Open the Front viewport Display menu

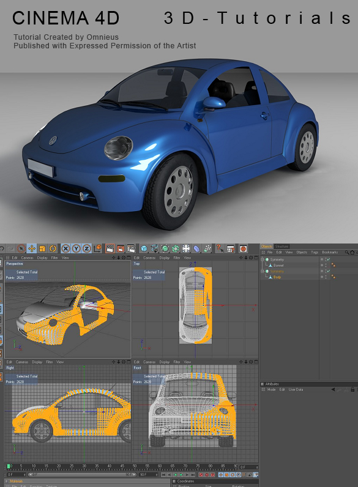pyautogui.click(x=164, y=362)
